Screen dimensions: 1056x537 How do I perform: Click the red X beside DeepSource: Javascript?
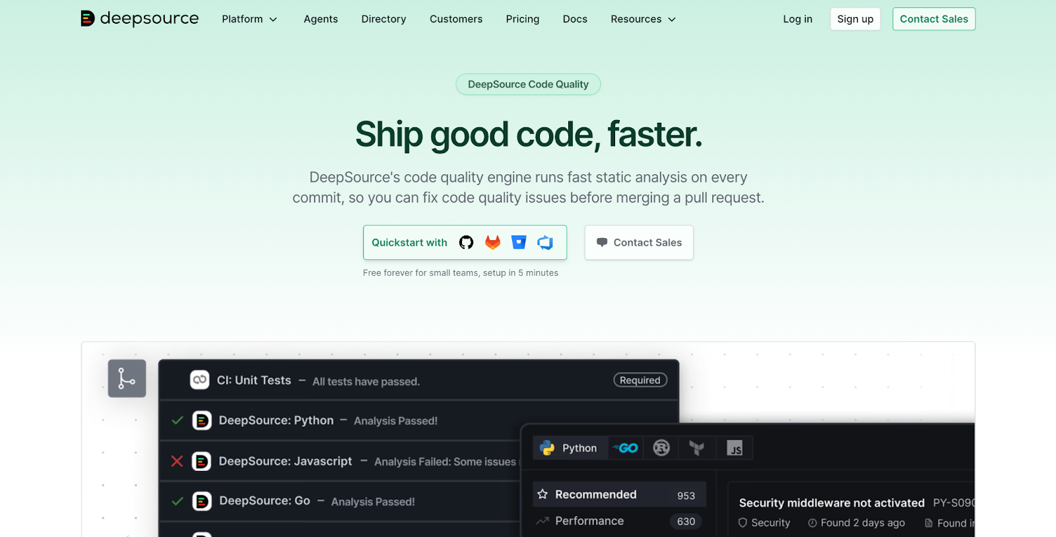tap(177, 461)
